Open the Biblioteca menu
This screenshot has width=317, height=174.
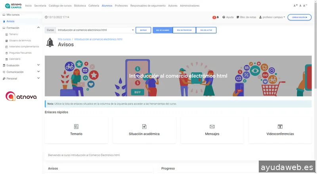[80, 6]
